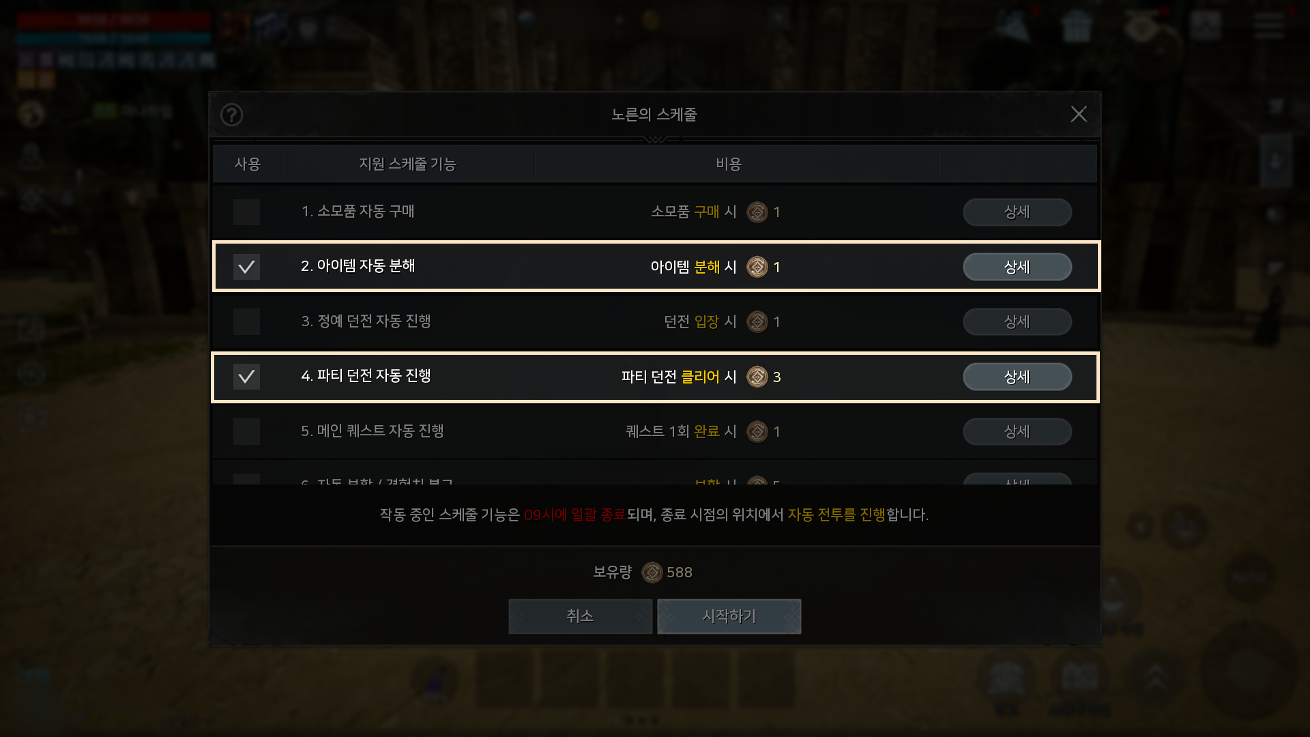
Task: Click the 보유량 coin icon
Action: pyautogui.click(x=652, y=572)
